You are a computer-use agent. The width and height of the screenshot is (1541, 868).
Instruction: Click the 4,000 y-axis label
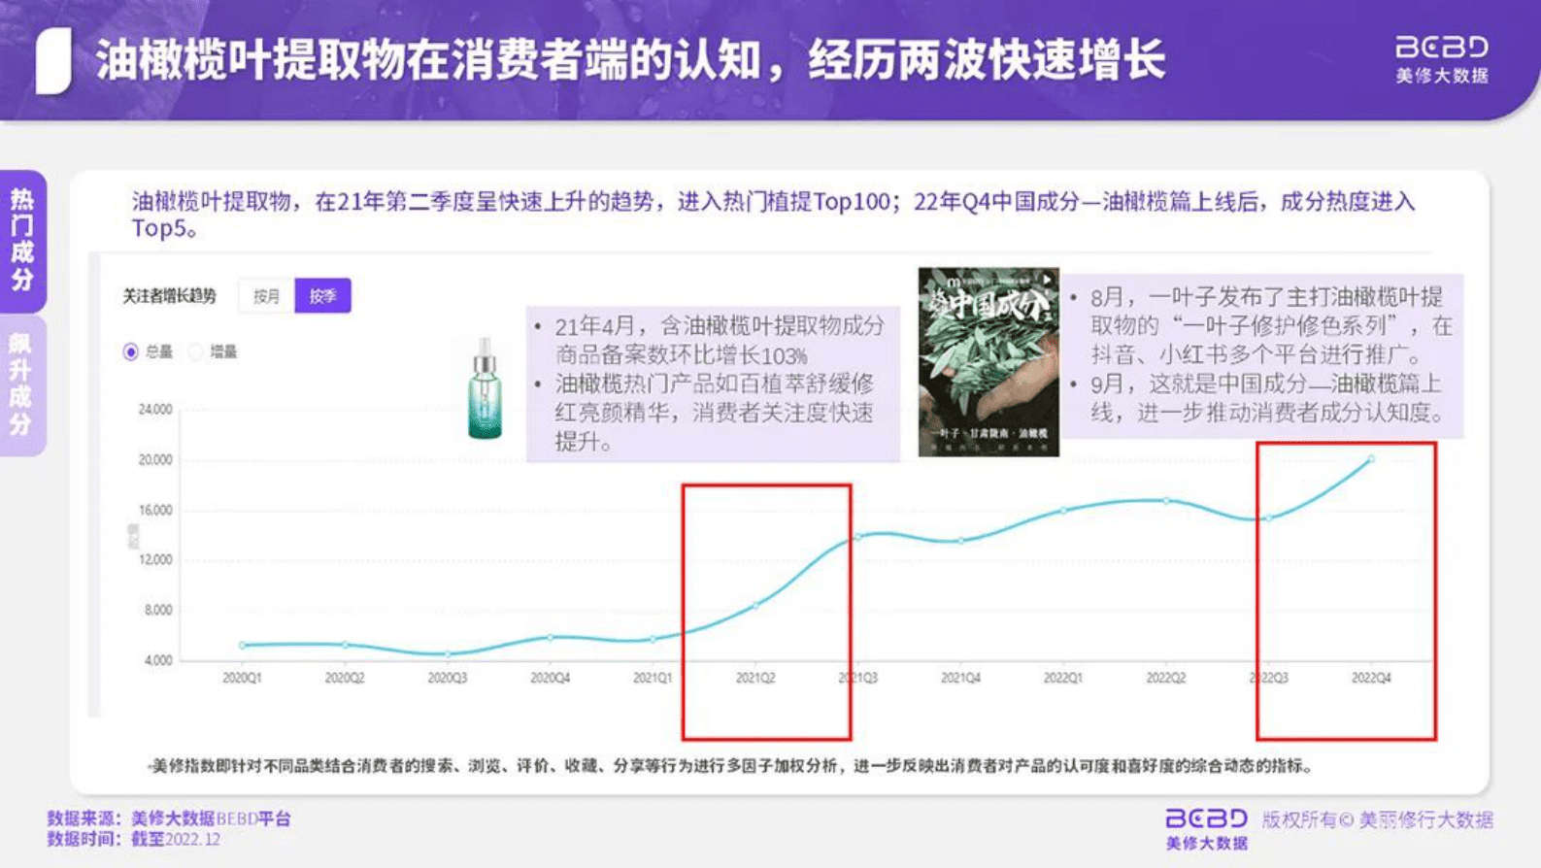click(158, 660)
